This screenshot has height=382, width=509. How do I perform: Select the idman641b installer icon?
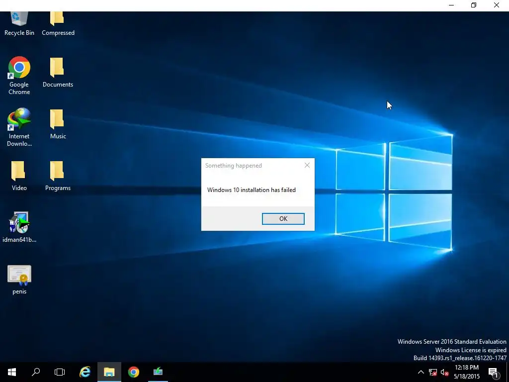[x=19, y=227]
